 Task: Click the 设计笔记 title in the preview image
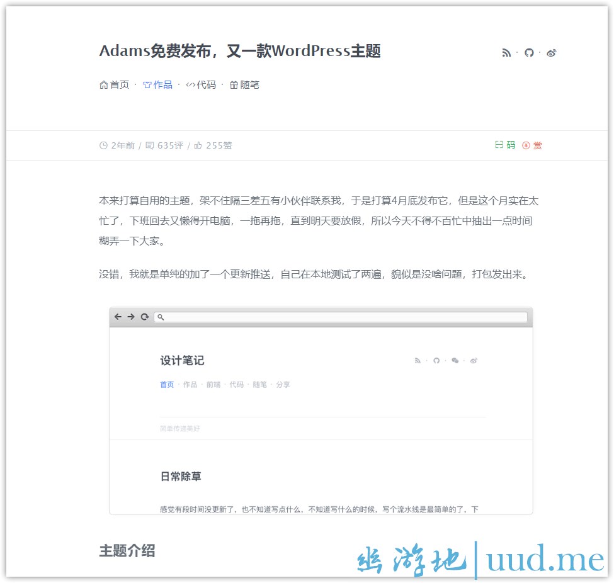[182, 361]
